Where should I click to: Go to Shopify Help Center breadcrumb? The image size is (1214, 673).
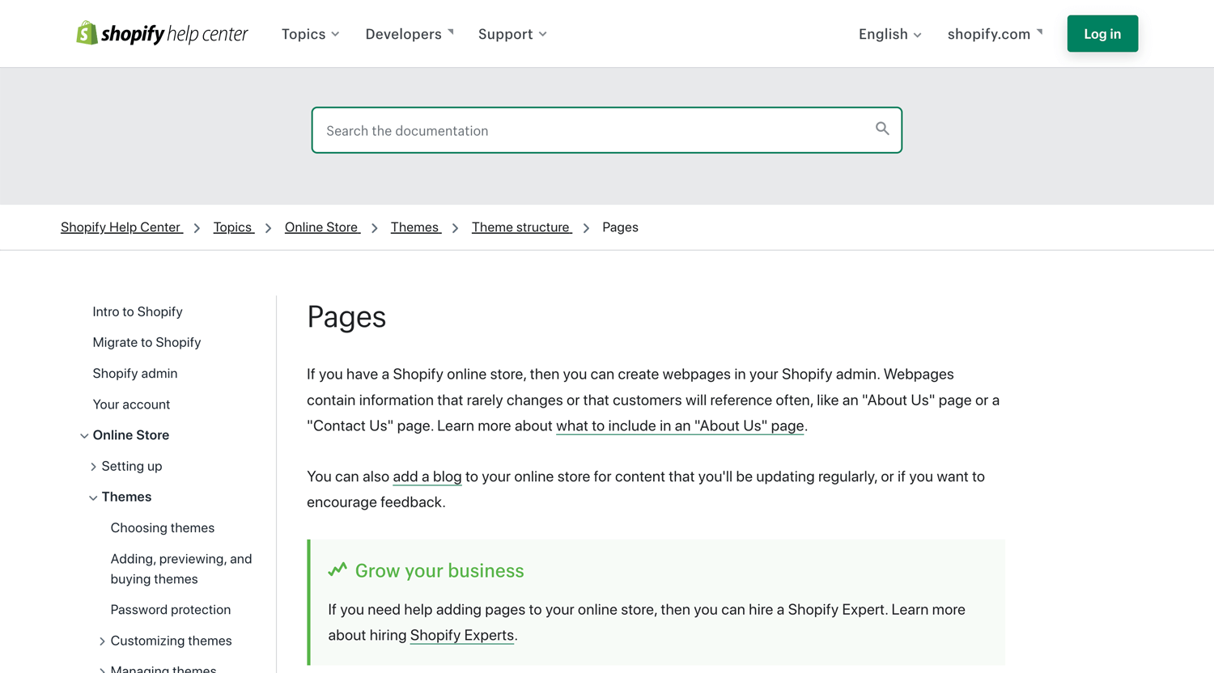point(121,227)
